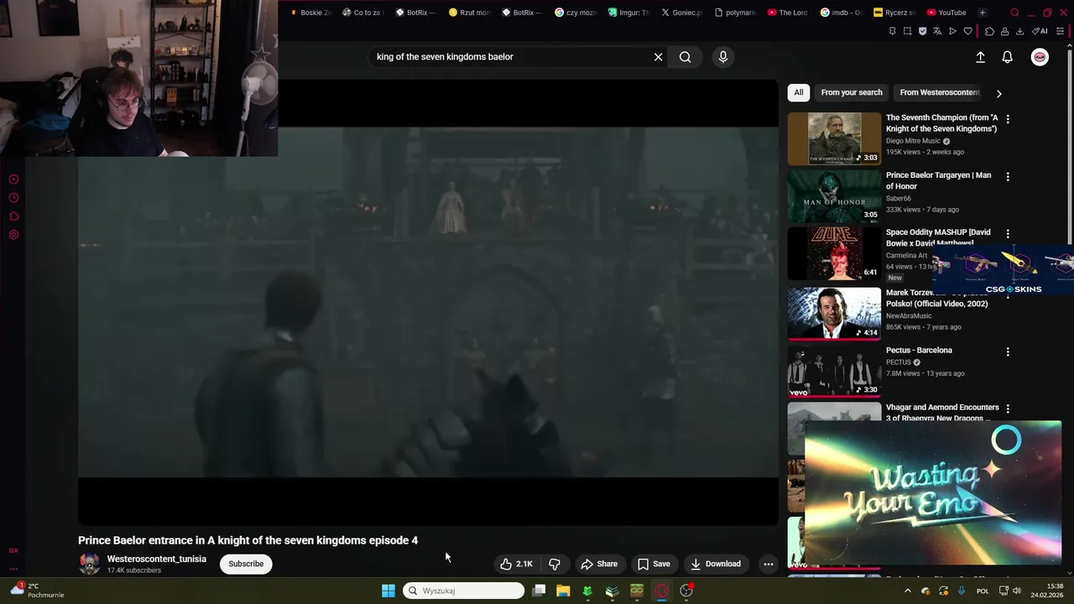Select the From Westeroscontent chip
The image size is (1074, 604).
[940, 92]
